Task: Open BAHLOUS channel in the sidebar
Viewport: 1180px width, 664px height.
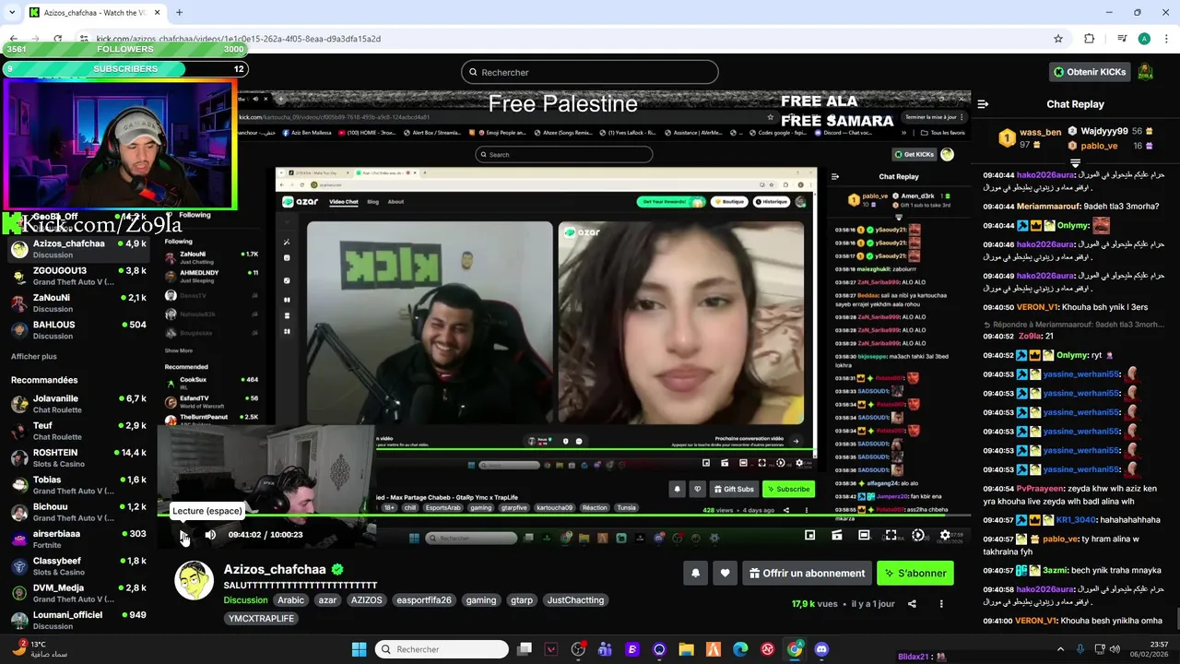Action: coord(78,330)
